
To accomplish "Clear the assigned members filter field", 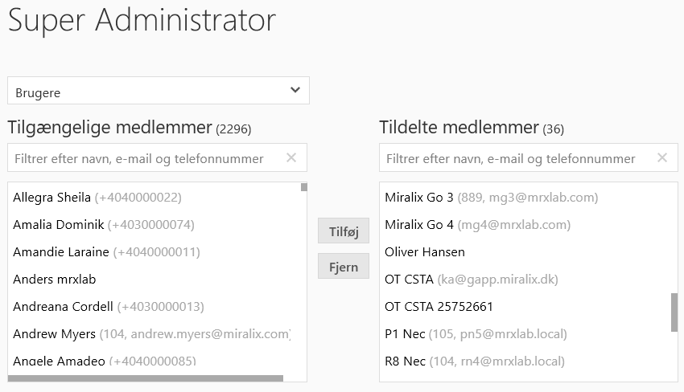I will coord(662,158).
